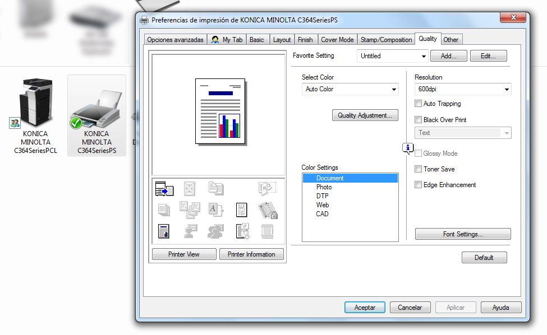
Task: Switch to Opciones avanzadas tab
Action: pos(175,40)
